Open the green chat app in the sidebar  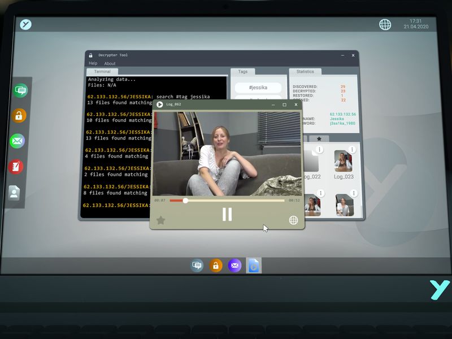[21, 90]
